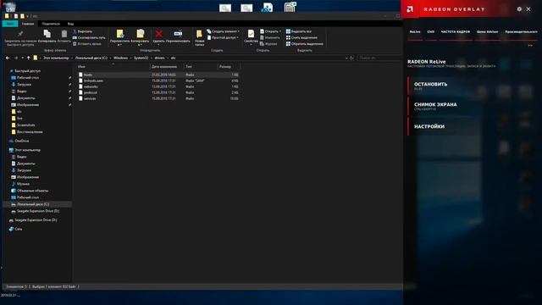Click the Открыть (Open) ribbon button
The height and width of the screenshot is (305, 542).
point(270,31)
